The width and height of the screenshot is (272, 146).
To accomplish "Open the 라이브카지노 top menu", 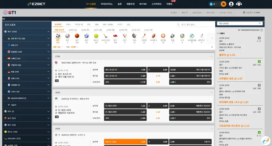I will click(107, 4).
